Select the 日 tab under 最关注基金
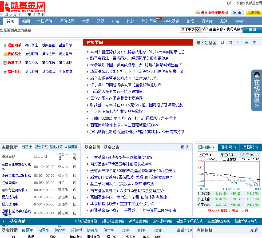Image resolution: width=262 pixels, height=238 pixels. [222, 43]
